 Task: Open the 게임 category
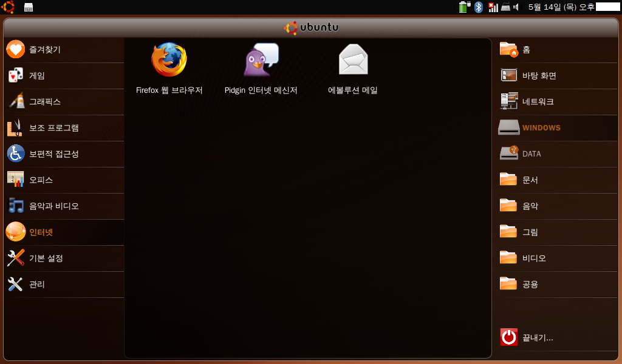coord(64,76)
